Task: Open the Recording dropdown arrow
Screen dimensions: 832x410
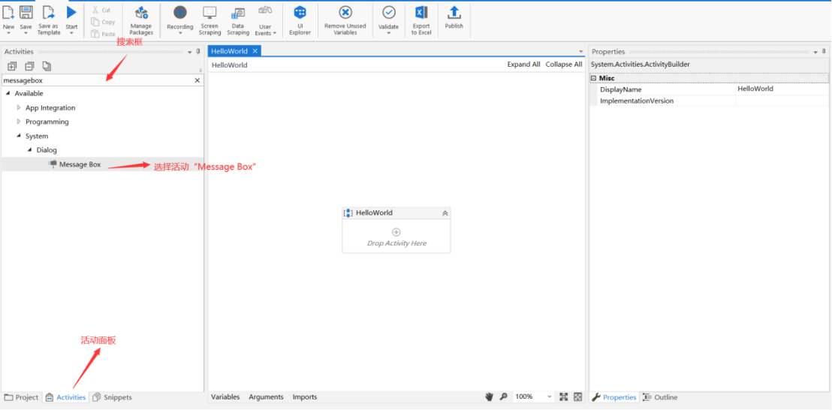Action: click(x=180, y=33)
